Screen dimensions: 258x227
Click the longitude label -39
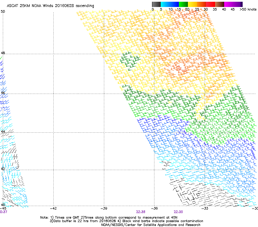104,208
